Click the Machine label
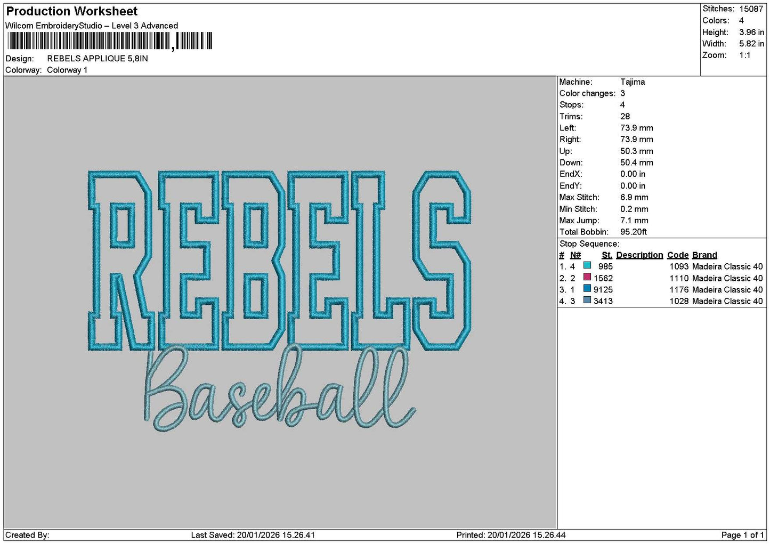This screenshot has height=544, width=770. coord(576,82)
